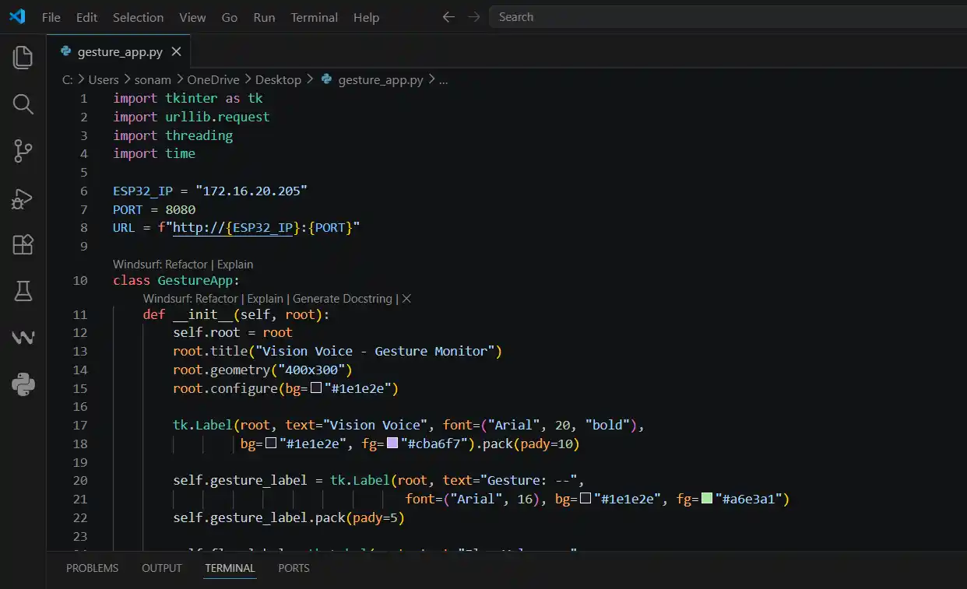Open the Go menu
The image size is (967, 589).
click(230, 17)
